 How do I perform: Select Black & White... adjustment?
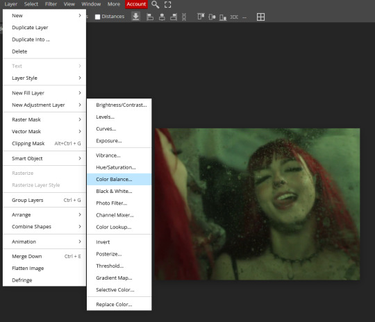click(119, 192)
